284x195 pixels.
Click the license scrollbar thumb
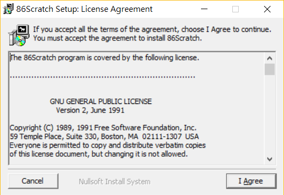coord(269,69)
